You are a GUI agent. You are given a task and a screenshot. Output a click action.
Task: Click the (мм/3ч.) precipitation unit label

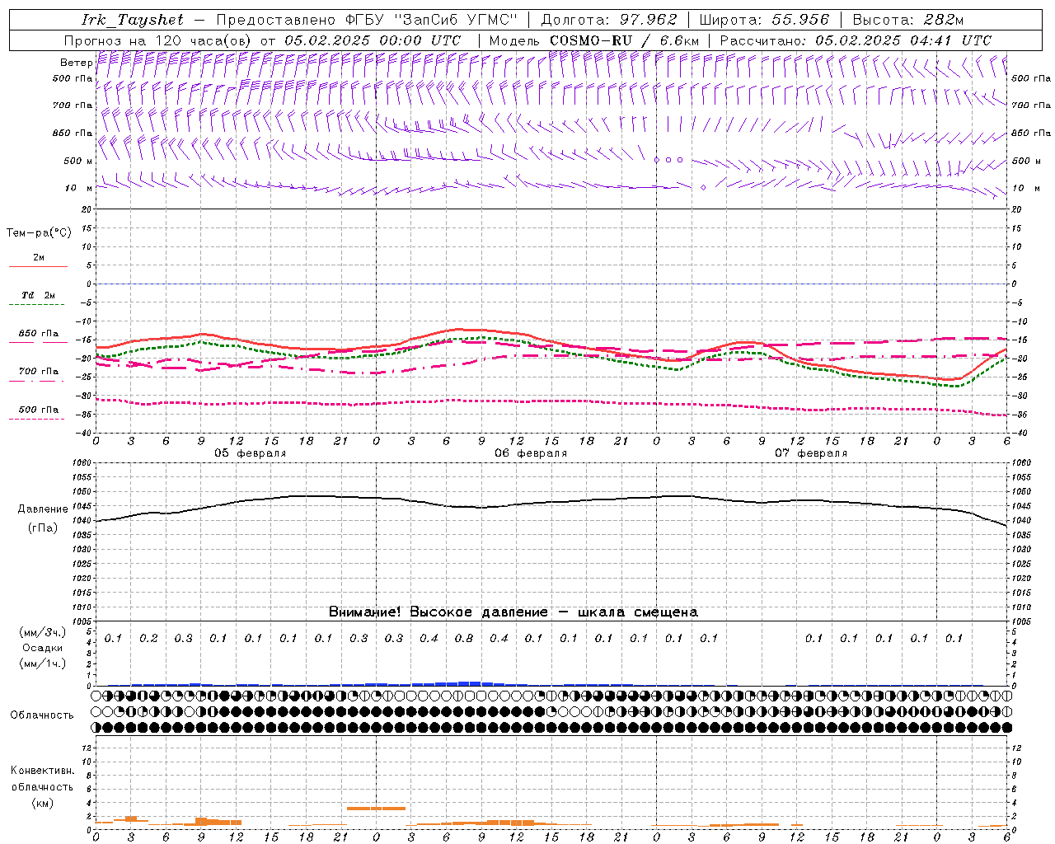[x=42, y=632]
